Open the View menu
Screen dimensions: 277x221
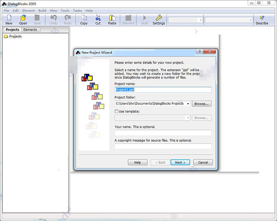[54, 11]
